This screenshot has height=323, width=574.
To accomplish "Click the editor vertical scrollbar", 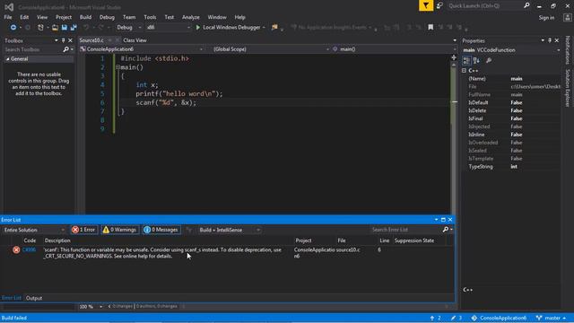I will [x=454, y=139].
